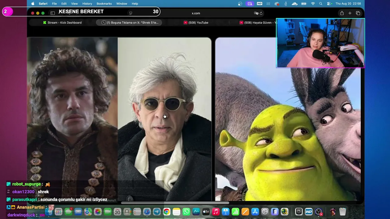390x219 pixels.
Task: Click the Safari share icon
Action: coord(342,13)
